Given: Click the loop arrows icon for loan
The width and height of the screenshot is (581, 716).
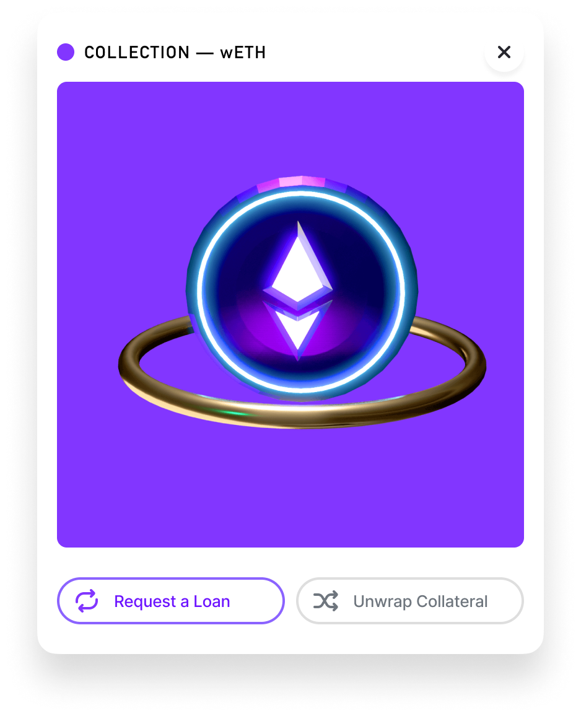Looking at the screenshot, I should [87, 601].
